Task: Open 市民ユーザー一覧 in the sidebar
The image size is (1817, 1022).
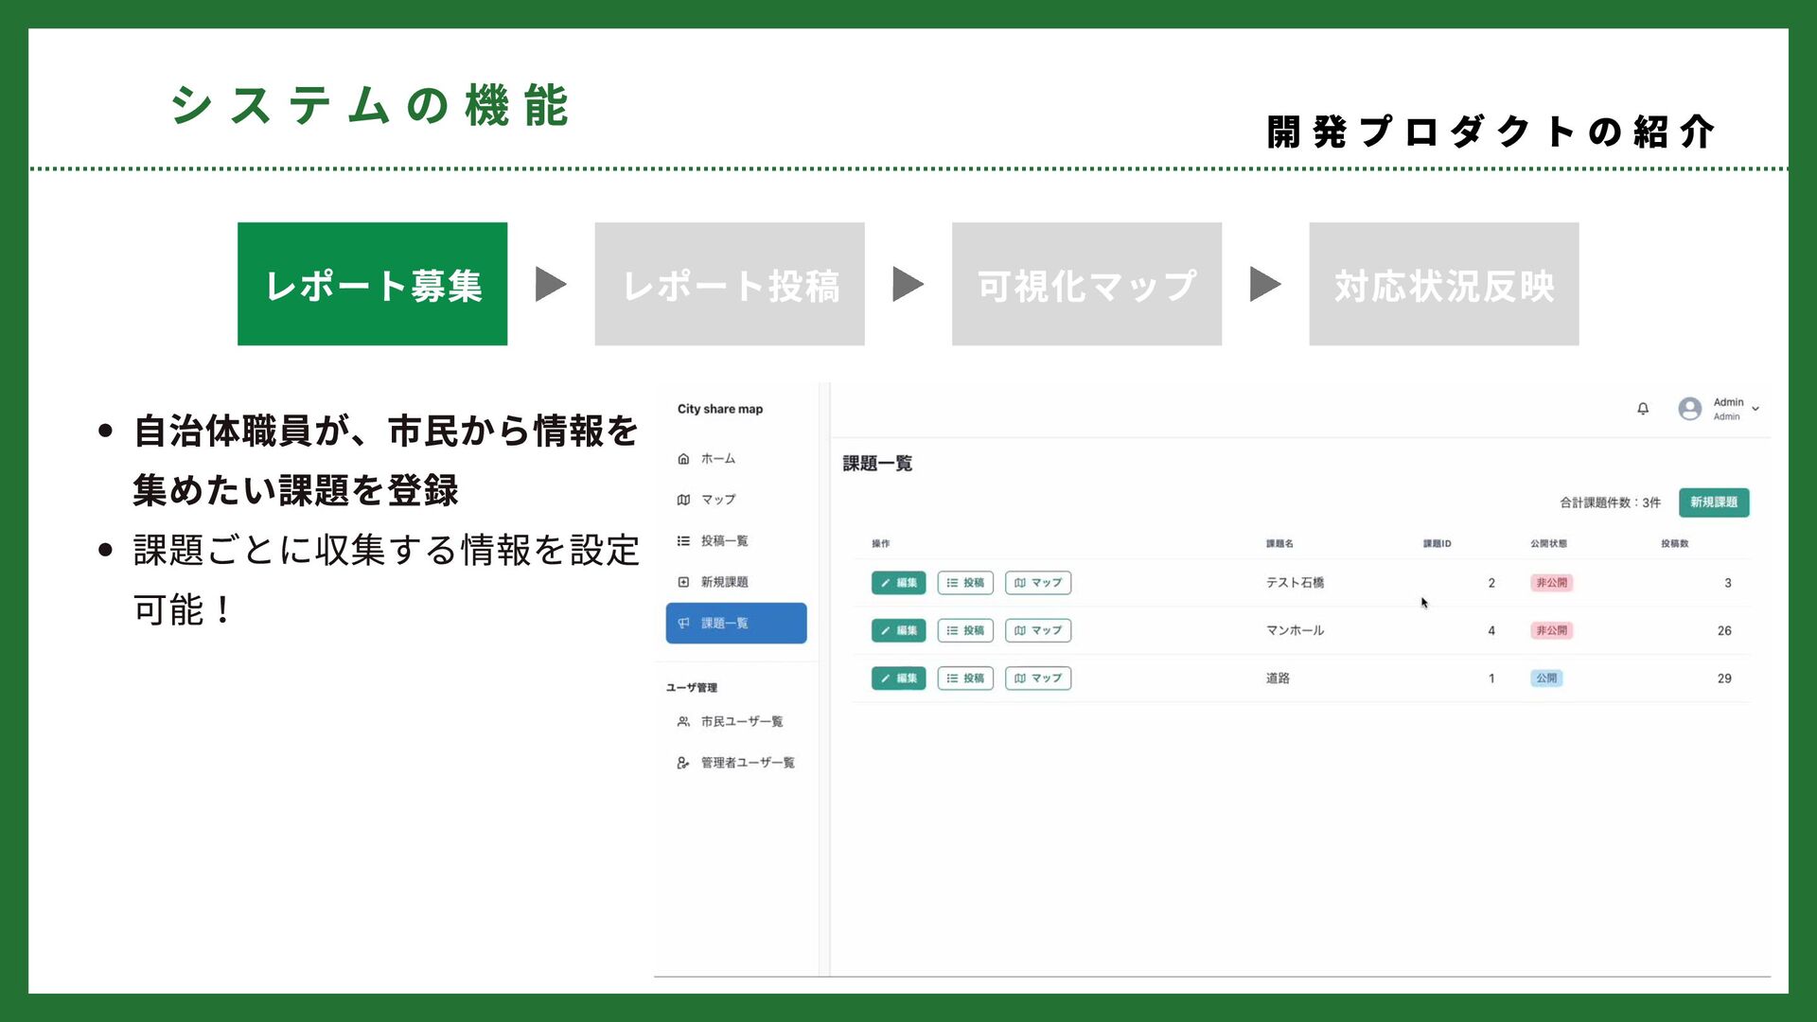Action: click(741, 722)
